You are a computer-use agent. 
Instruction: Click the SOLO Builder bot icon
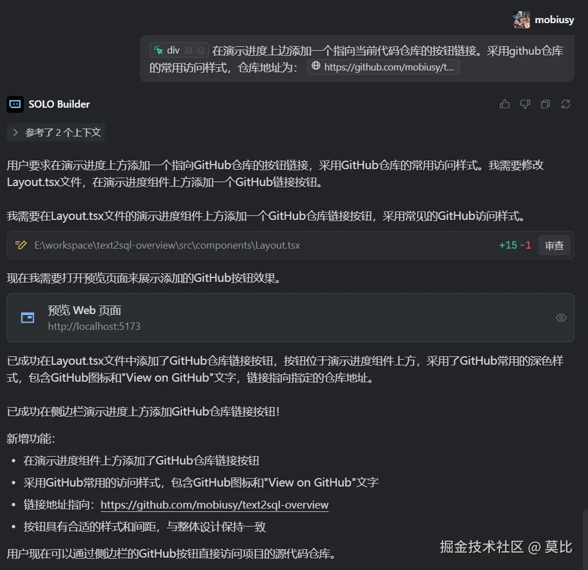tap(15, 104)
